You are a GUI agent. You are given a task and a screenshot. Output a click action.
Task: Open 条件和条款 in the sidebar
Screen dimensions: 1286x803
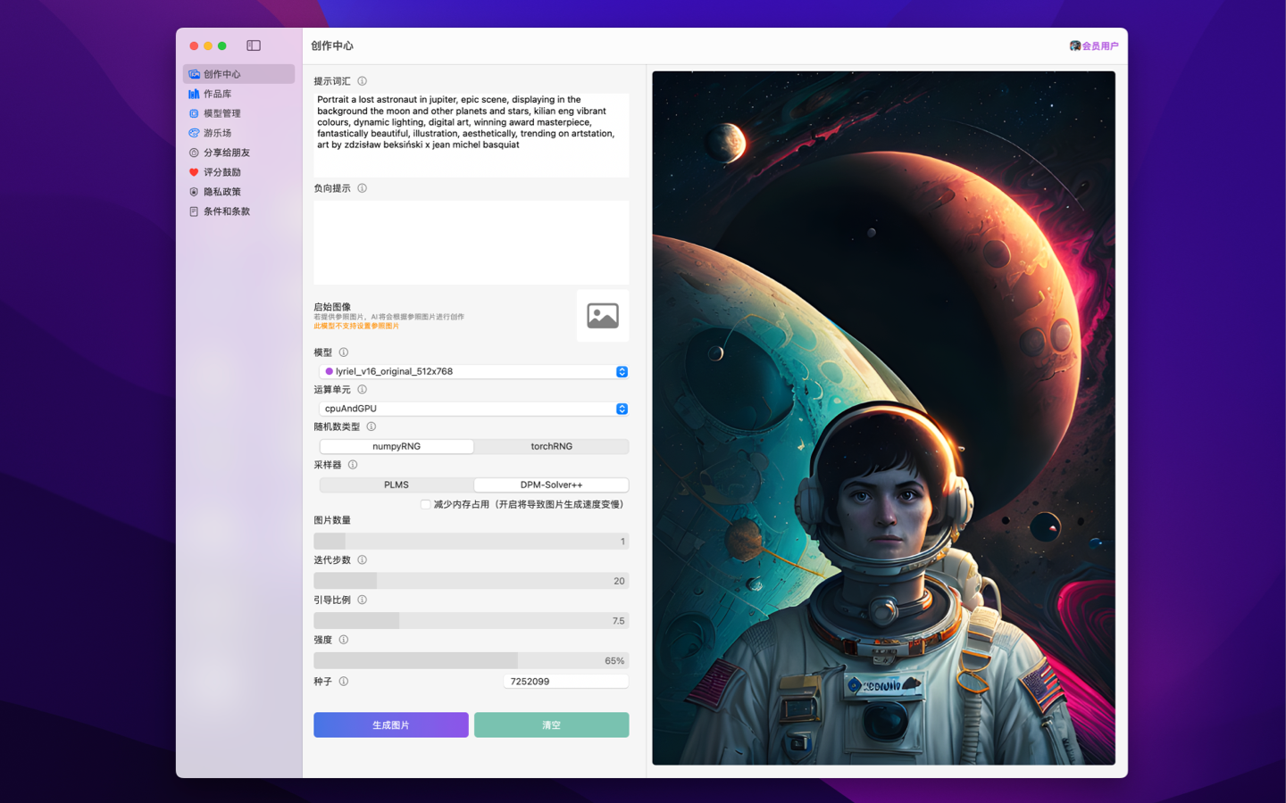[238, 211]
